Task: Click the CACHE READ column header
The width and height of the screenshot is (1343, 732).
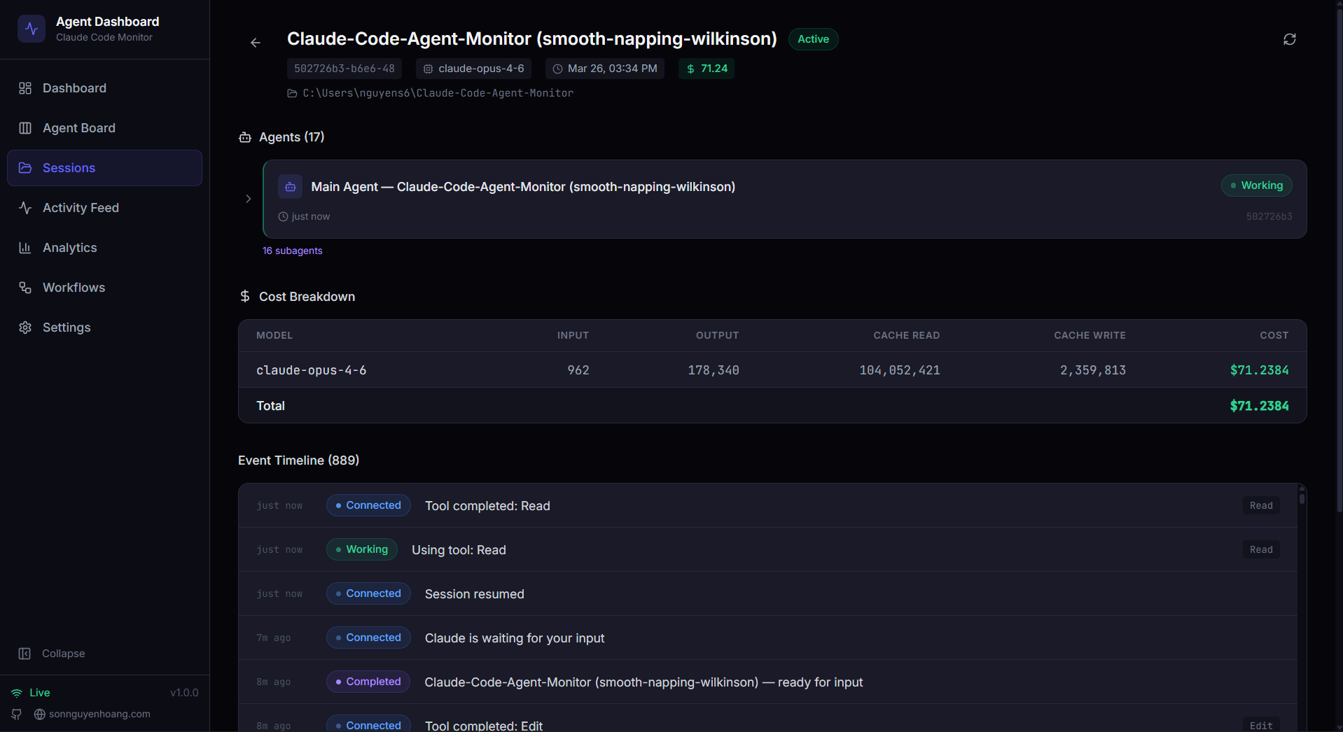Action: (x=906, y=335)
